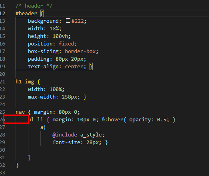Click the '0.5' opacity value
Image resolution: width=209 pixels, height=176 pixels.
click(x=162, y=120)
